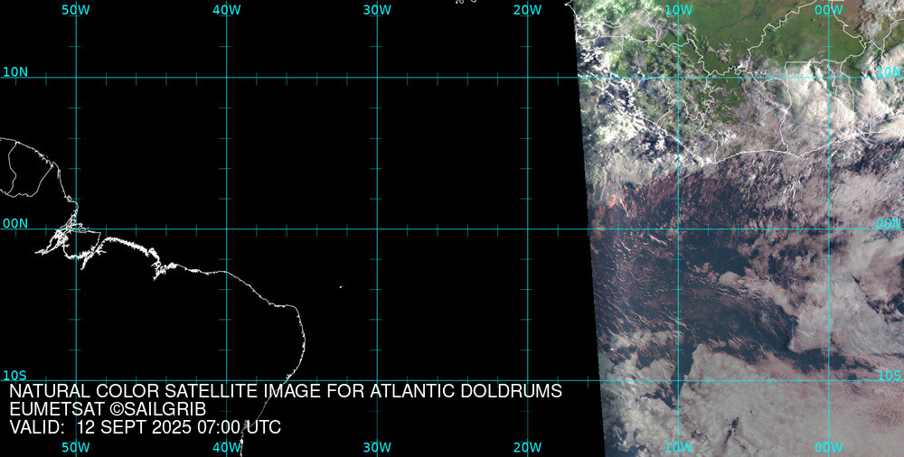Click the bottom 20W longitude label
The height and width of the screenshot is (457, 904).
(528, 447)
